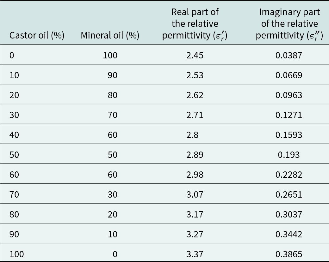Select the real part permittivity column header
The image size is (329, 262).
coord(195,24)
